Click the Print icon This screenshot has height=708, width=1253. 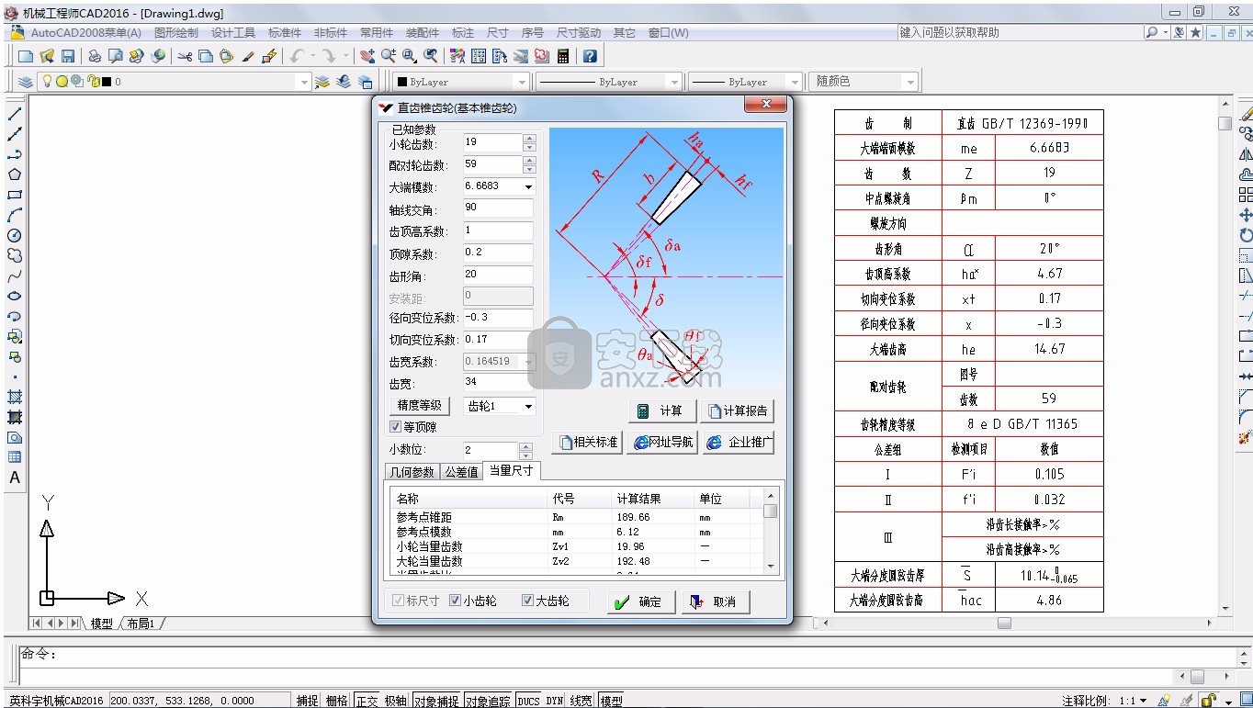tap(95, 56)
